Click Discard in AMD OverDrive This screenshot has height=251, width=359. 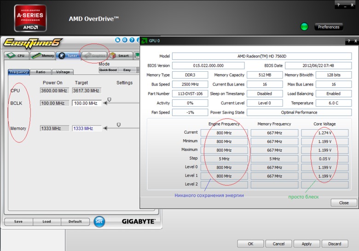335,244
